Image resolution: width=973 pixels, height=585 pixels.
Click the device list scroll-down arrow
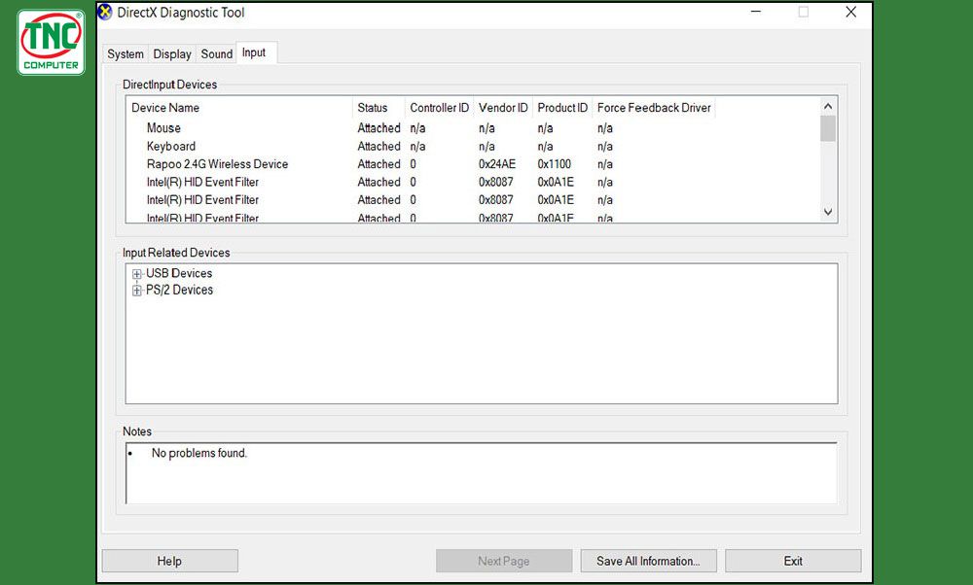pos(828,212)
